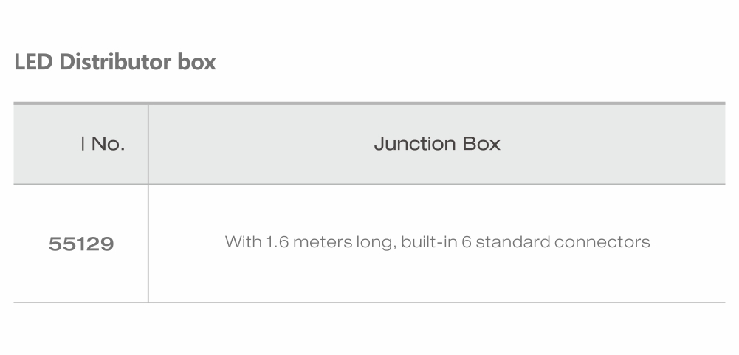This screenshot has height=355, width=739.
Task: Select the word LED in the heading
Action: (33, 62)
